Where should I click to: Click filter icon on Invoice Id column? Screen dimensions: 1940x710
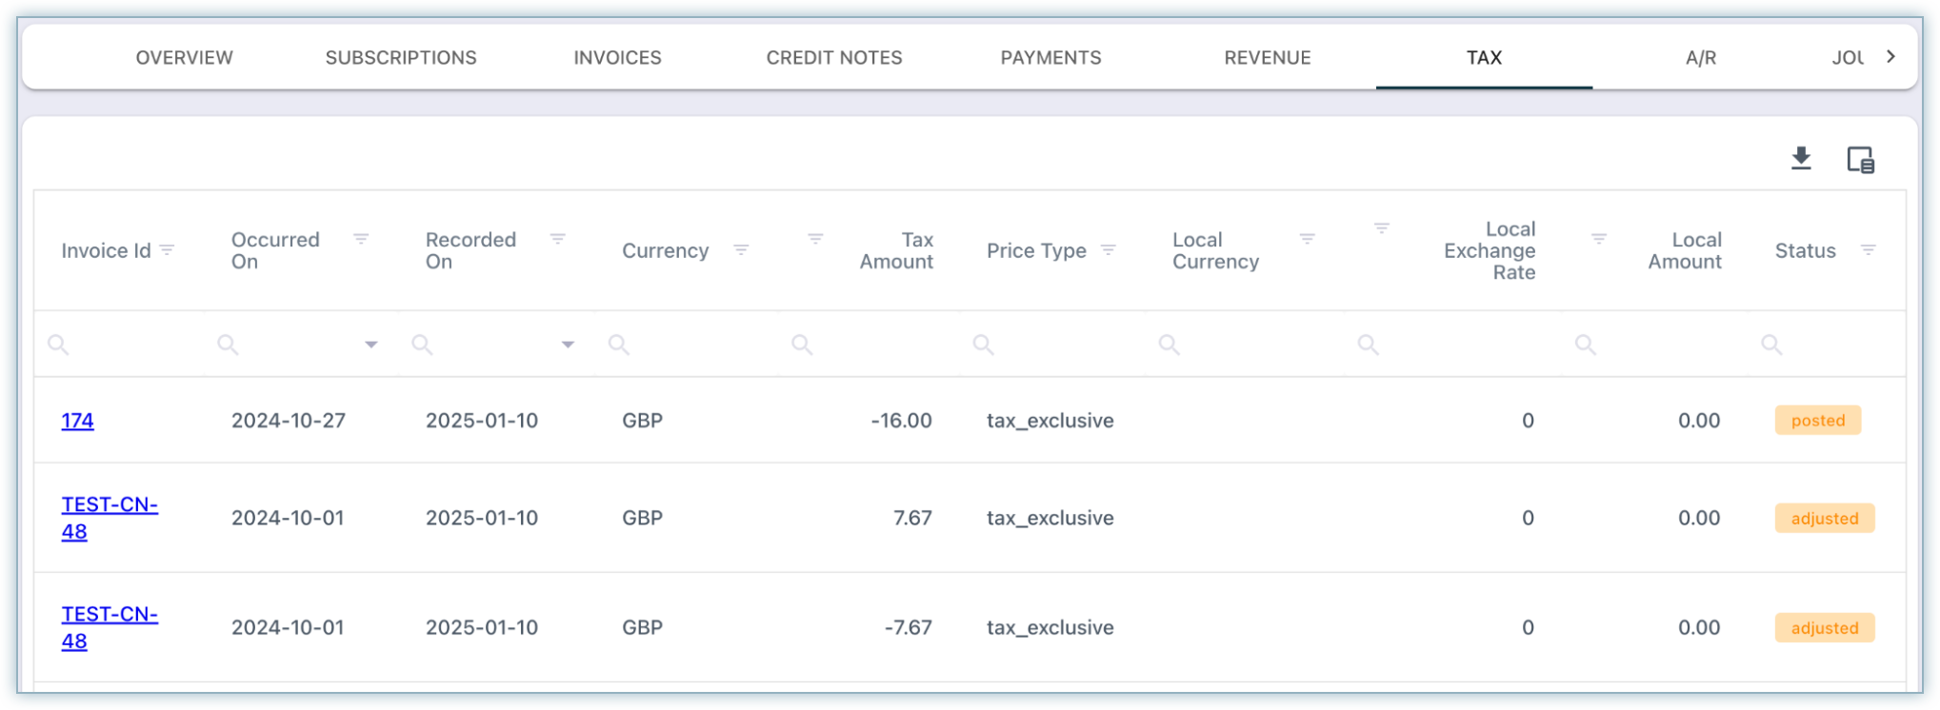[168, 250]
